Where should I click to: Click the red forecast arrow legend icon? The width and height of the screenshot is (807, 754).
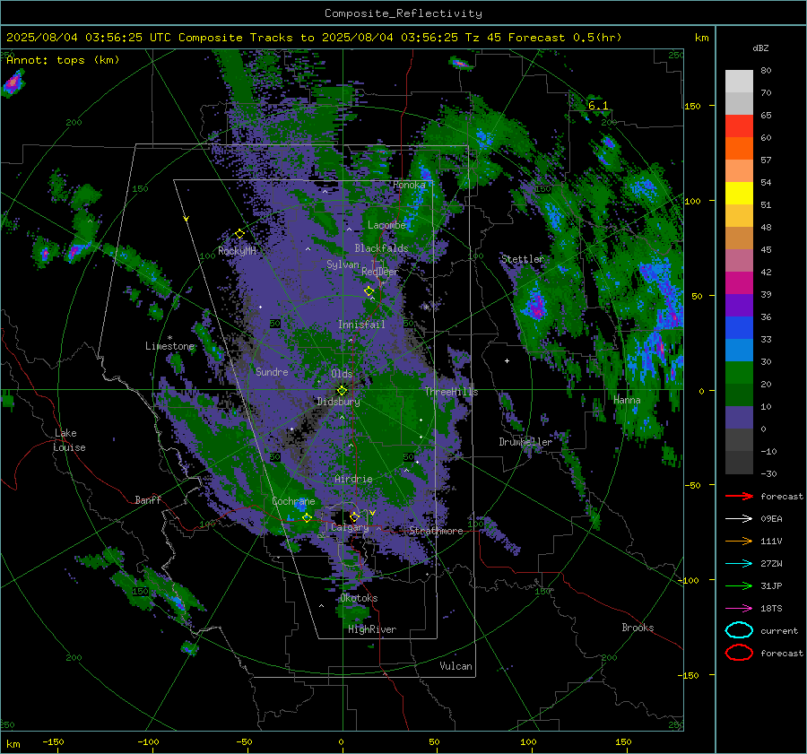[x=739, y=496]
